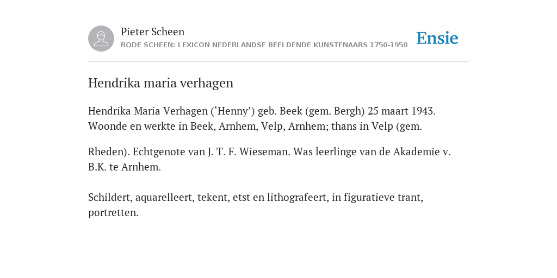Click the heading Hendrika maria verhagen
Viewport: 557px width, 278px height.
pos(160,83)
